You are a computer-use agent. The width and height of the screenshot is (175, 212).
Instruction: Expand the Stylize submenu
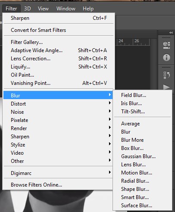coord(58,145)
